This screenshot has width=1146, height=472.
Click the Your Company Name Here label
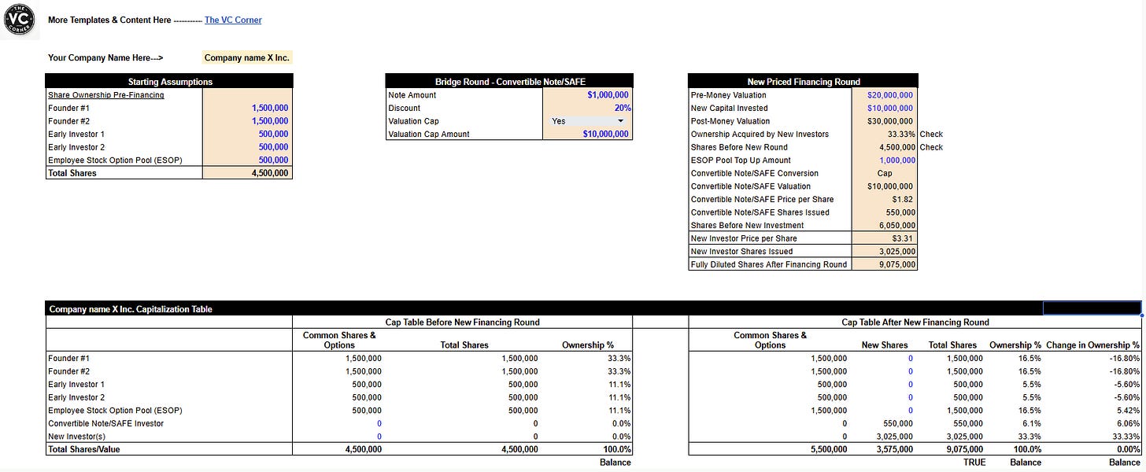click(x=105, y=57)
